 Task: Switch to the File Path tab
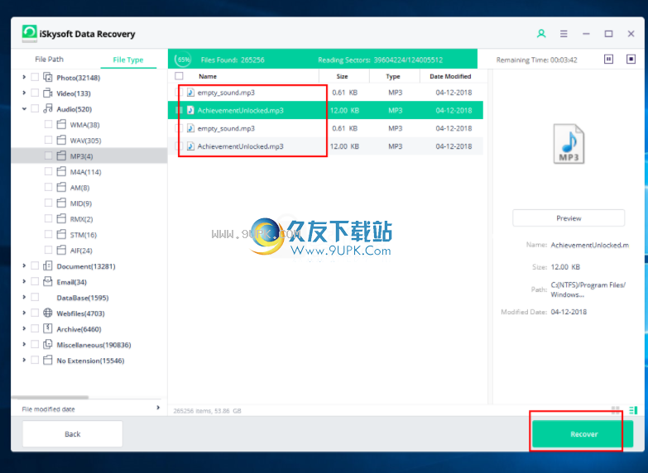click(x=49, y=60)
